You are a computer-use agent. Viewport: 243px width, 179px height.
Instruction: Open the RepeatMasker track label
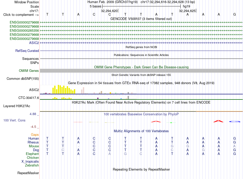(x=28, y=173)
